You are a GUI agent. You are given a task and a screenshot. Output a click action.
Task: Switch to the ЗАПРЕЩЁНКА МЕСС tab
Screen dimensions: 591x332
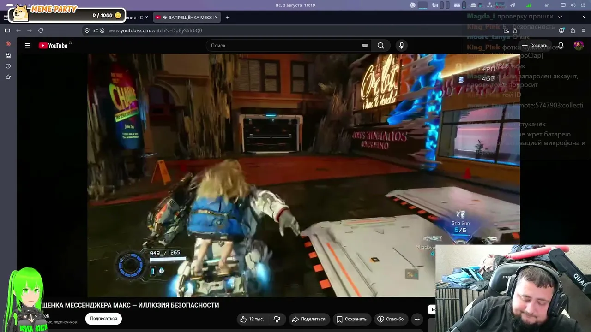pyautogui.click(x=187, y=18)
